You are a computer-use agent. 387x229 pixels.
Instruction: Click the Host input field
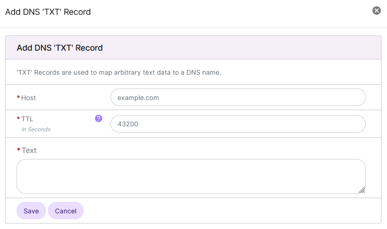[x=238, y=97]
